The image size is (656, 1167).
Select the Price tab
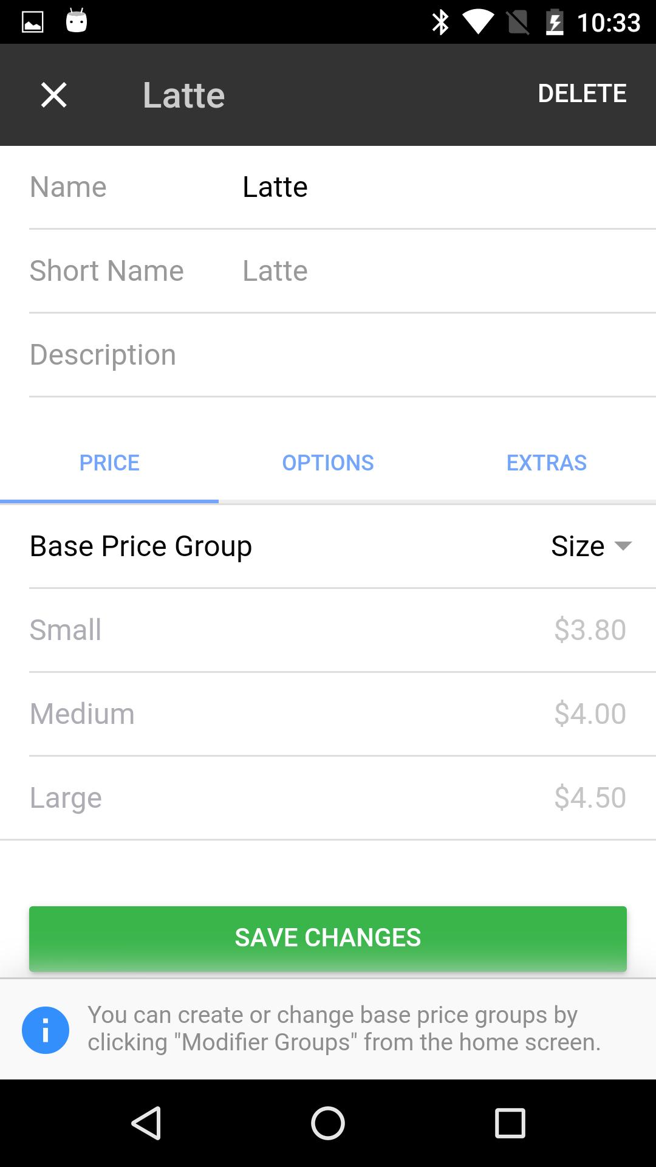[109, 463]
